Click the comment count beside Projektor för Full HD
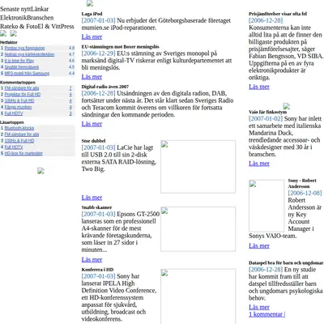 tap(70, 94)
